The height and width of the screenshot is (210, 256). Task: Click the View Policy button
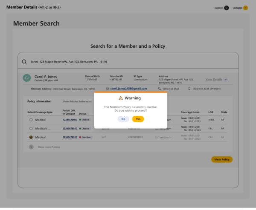click(x=221, y=159)
